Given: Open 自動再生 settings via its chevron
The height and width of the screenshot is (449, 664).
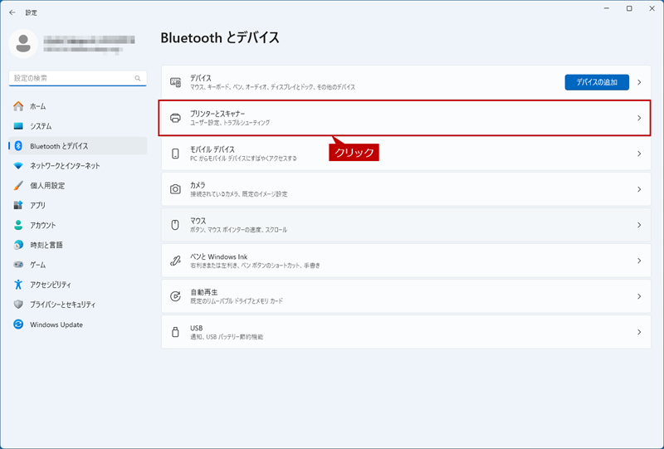Looking at the screenshot, I should click(639, 296).
